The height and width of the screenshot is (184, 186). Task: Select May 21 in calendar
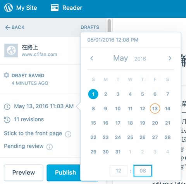(168, 123)
